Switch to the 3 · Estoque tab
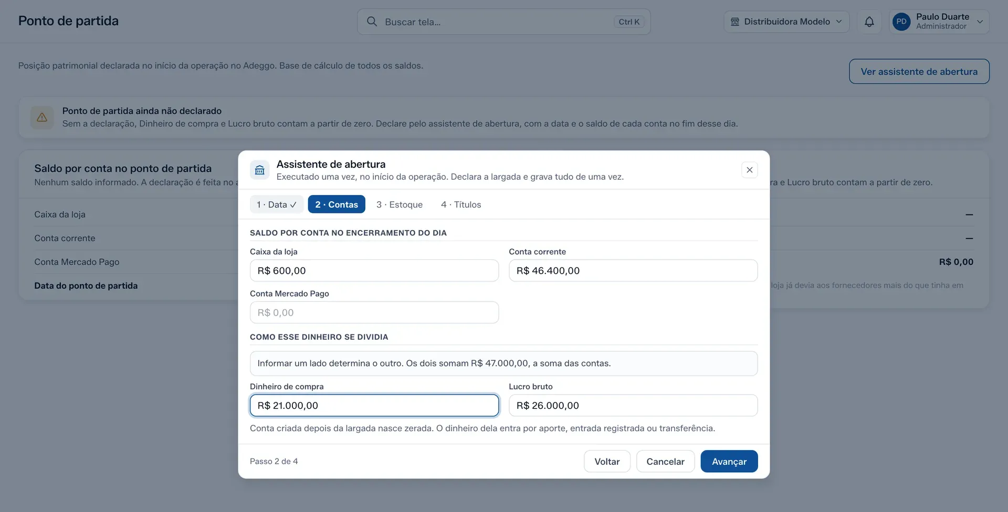Screen dimensions: 1008x512 [x=399, y=204]
